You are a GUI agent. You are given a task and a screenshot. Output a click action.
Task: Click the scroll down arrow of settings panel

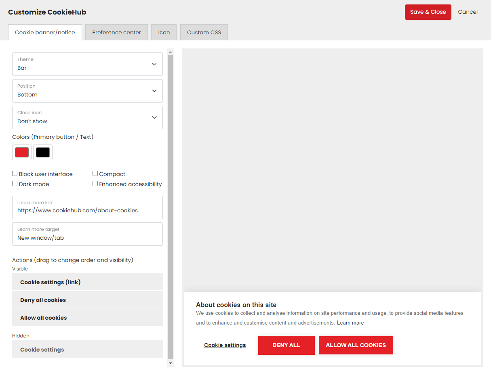170,363
